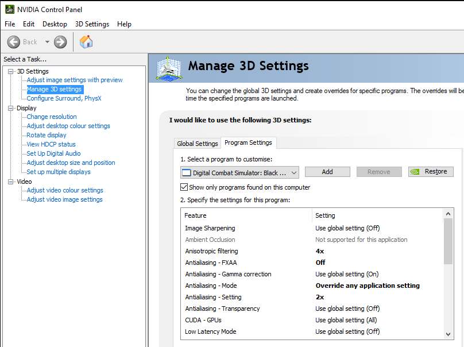The height and width of the screenshot is (347, 464).
Task: Click Use global setting (All) value
Action: pyautogui.click(x=346, y=320)
